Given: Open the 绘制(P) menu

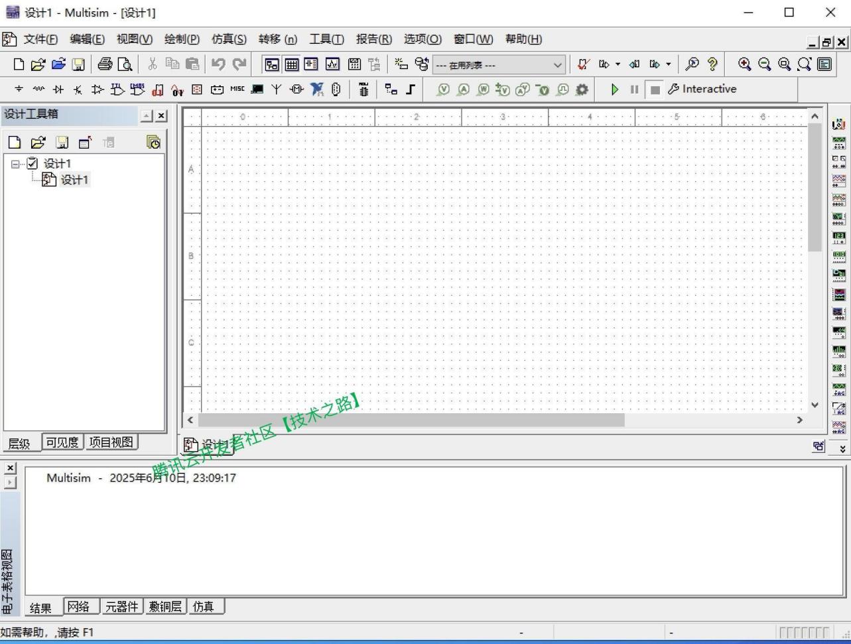Looking at the screenshot, I should click(182, 39).
